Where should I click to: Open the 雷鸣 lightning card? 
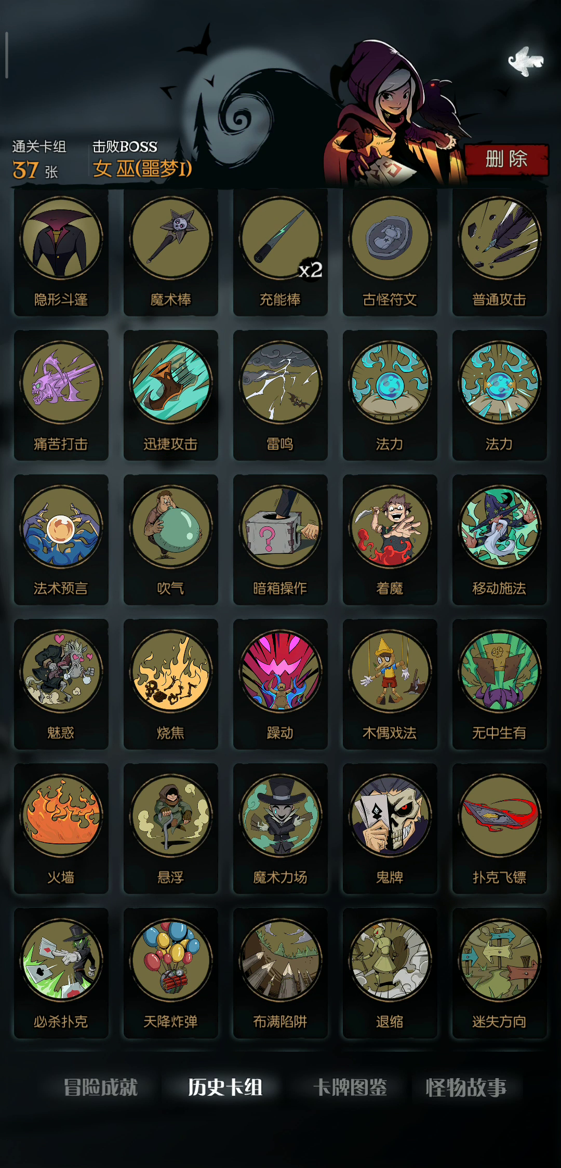tap(280, 395)
